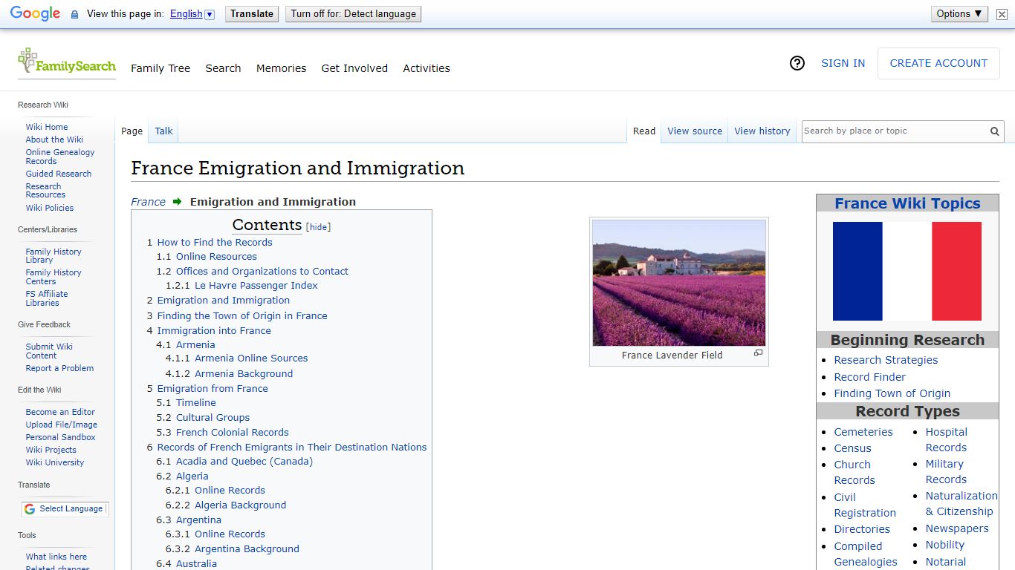Open the Family Tree menu
1015x570 pixels.
coord(160,68)
